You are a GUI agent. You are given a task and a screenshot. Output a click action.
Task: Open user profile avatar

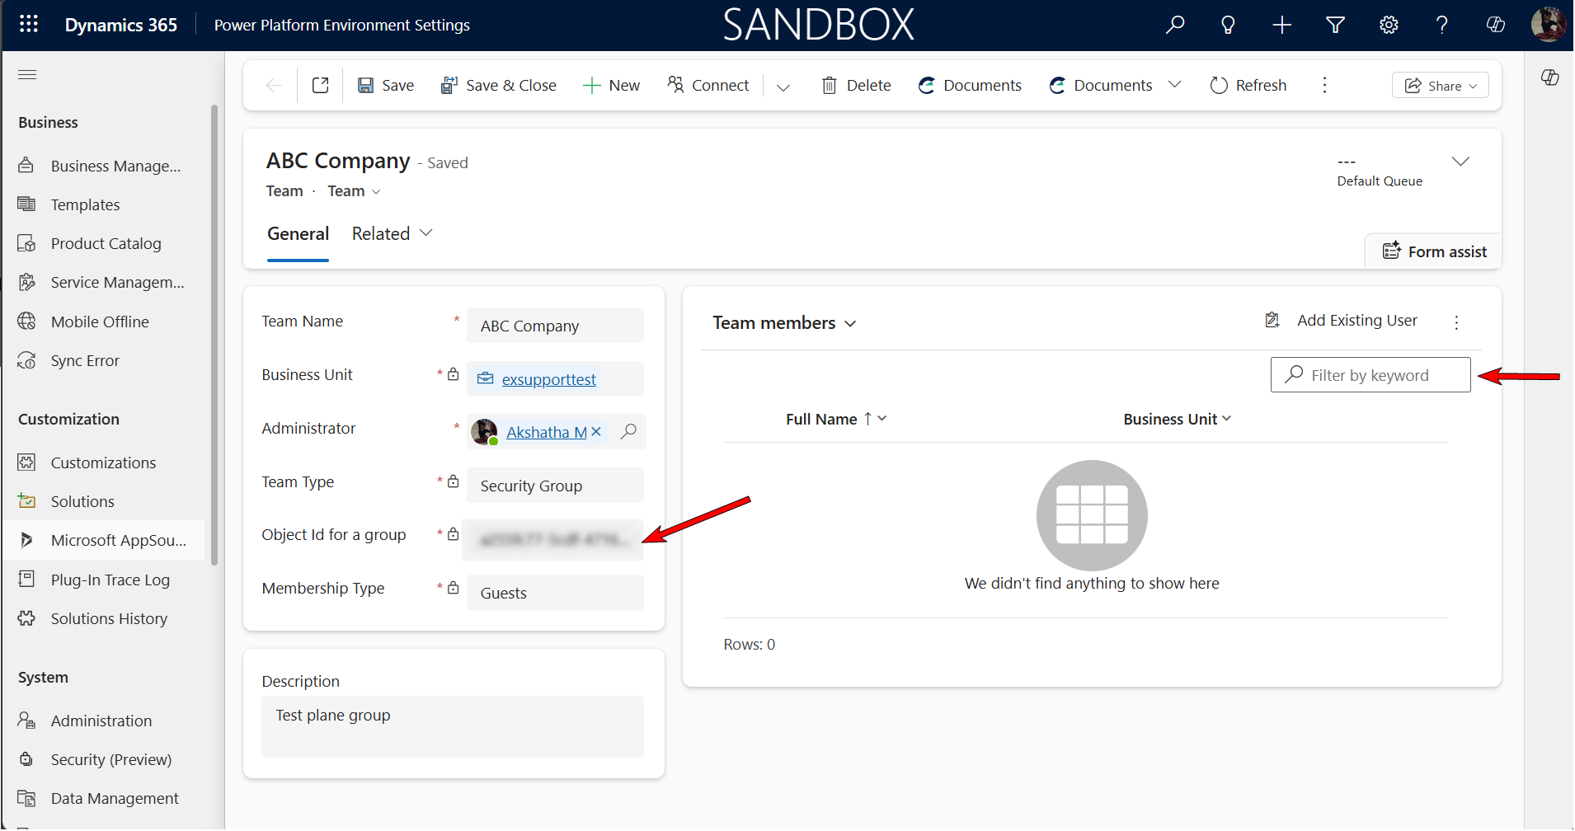1548,24
